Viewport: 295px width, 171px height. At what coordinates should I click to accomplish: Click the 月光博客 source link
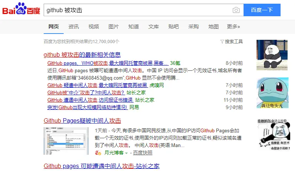click(x=114, y=153)
